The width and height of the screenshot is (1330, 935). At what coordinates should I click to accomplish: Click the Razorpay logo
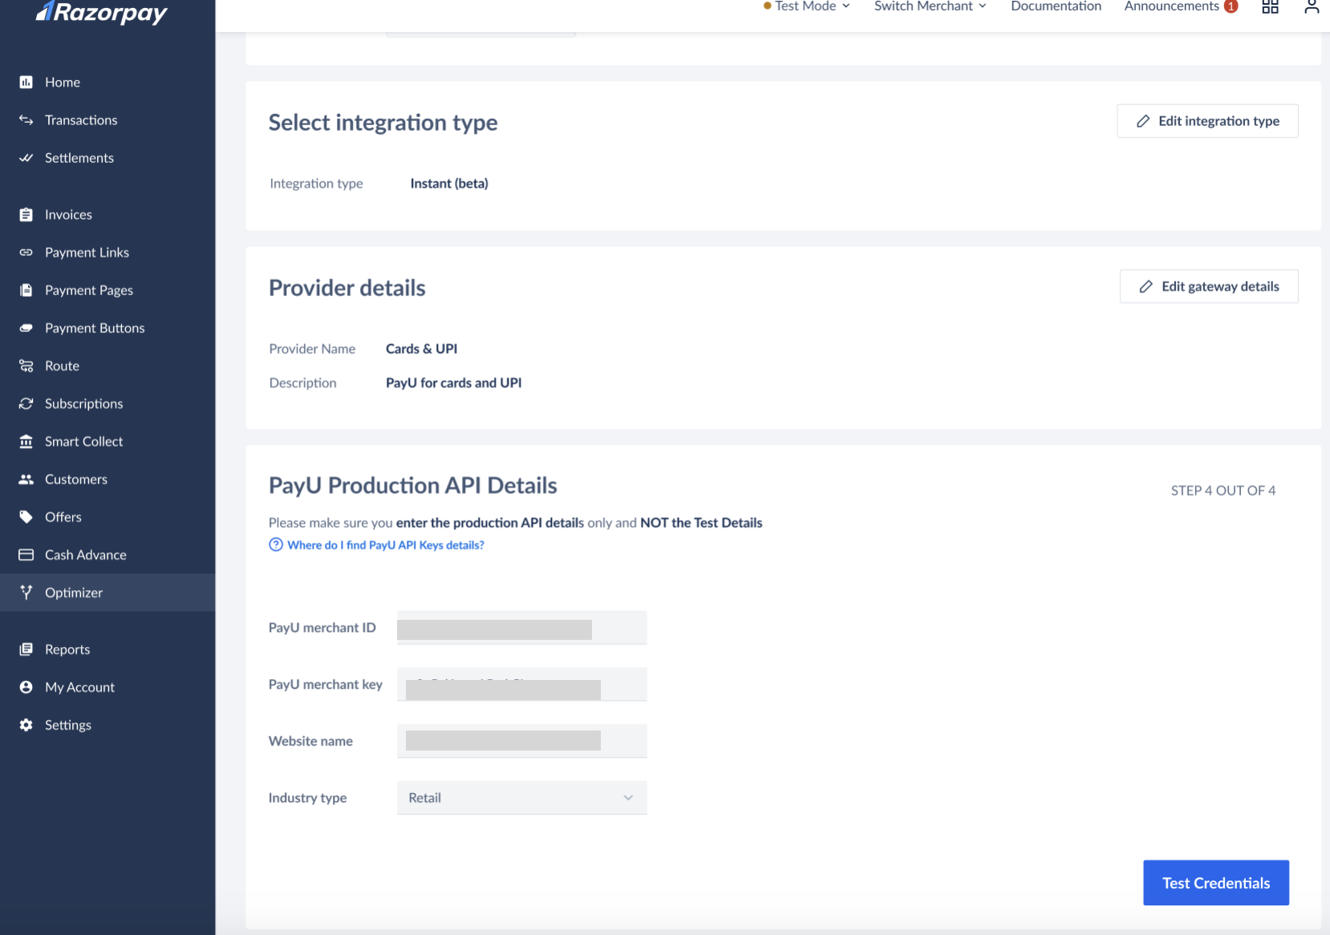tap(101, 13)
